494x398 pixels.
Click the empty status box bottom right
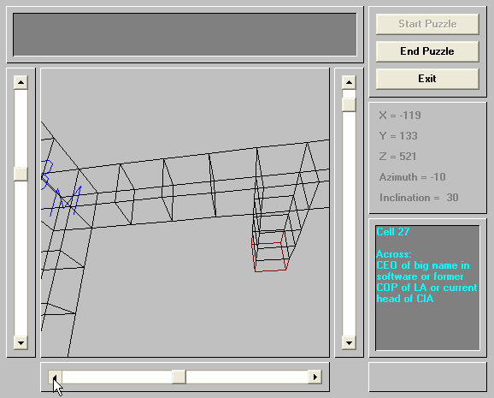tap(427, 377)
